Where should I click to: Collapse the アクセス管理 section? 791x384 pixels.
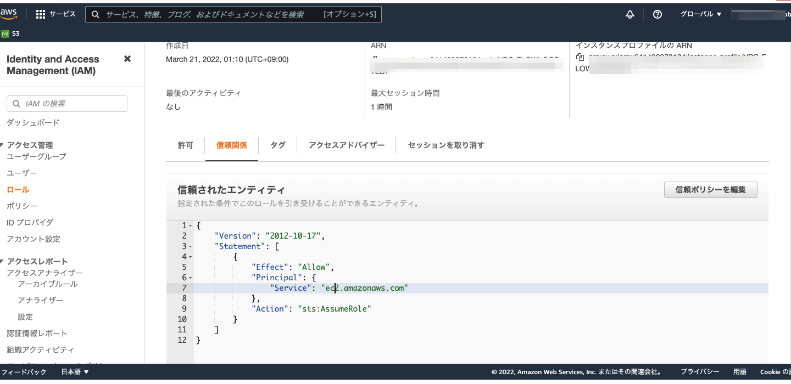point(3,145)
